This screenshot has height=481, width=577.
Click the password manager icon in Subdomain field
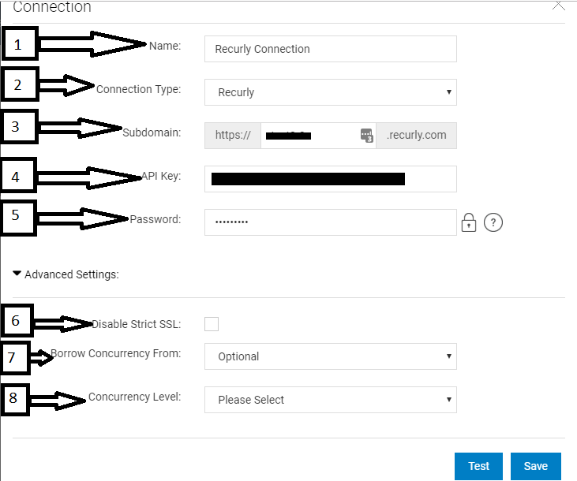[x=366, y=136]
